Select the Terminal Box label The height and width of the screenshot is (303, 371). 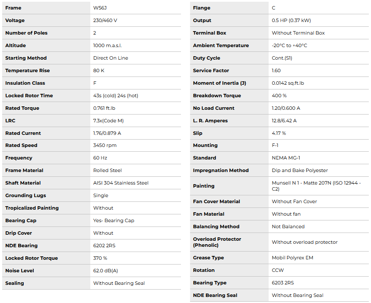pyautogui.click(x=209, y=33)
